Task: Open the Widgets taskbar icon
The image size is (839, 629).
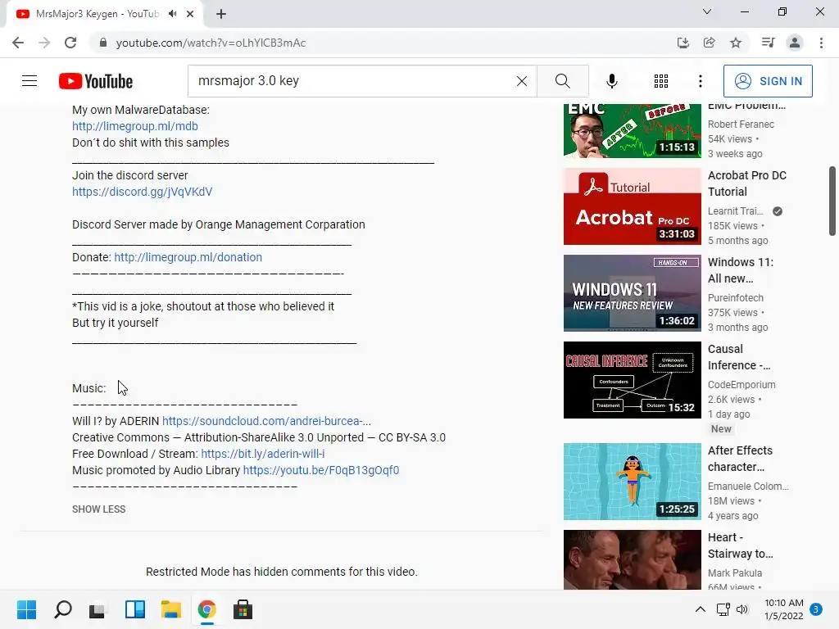Action: click(x=135, y=609)
